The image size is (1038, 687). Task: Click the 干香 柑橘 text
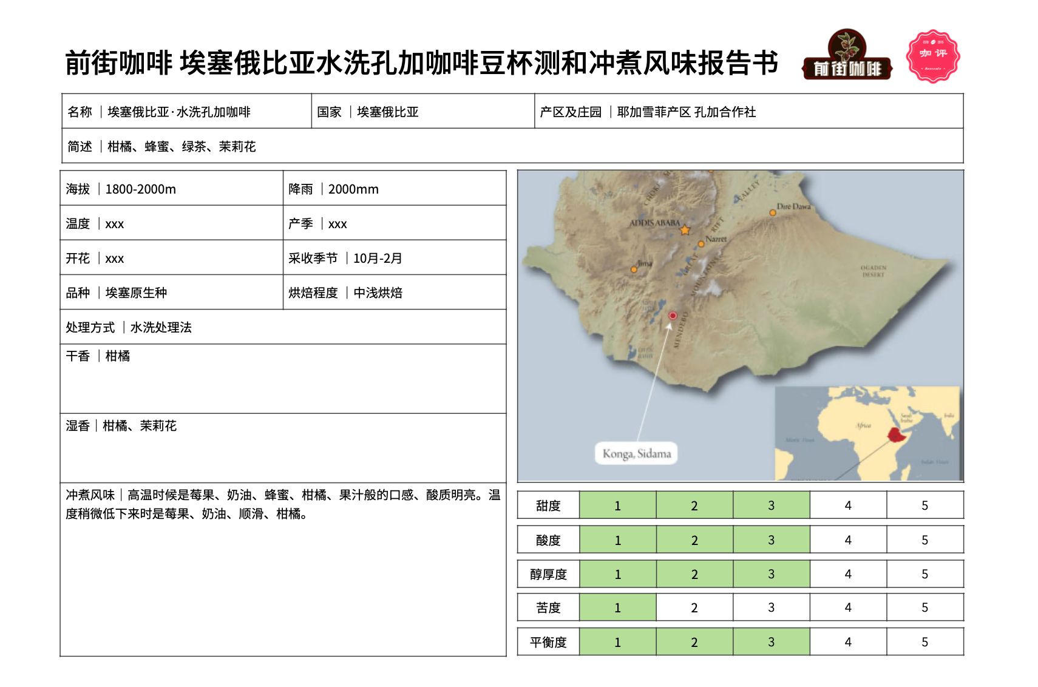tap(98, 356)
